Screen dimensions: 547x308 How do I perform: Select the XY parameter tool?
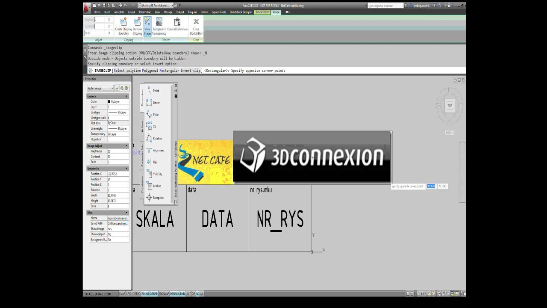click(x=151, y=127)
